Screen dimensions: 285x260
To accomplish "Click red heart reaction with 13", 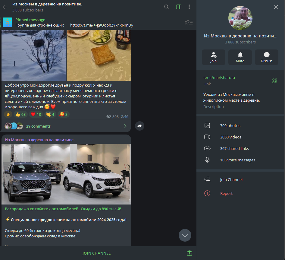I will pos(36,114).
